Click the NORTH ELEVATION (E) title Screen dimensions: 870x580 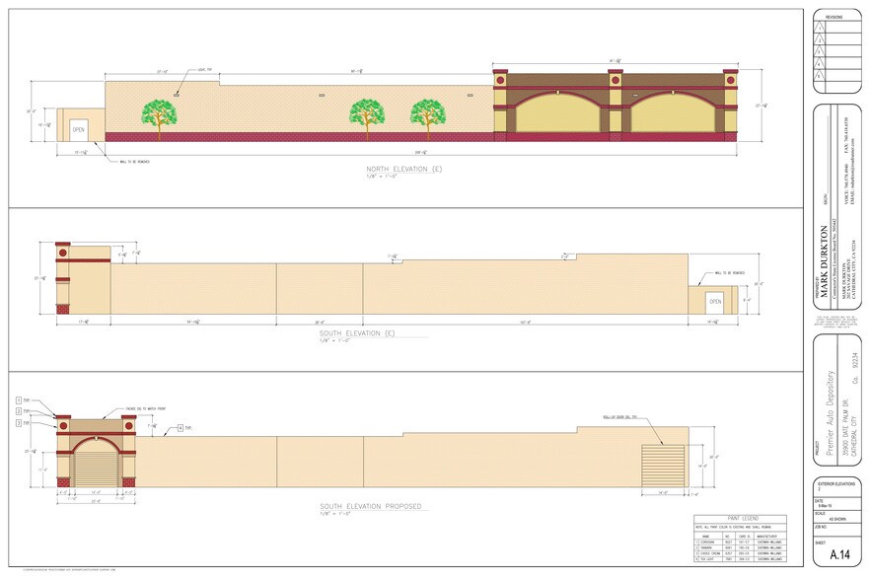coord(404,170)
